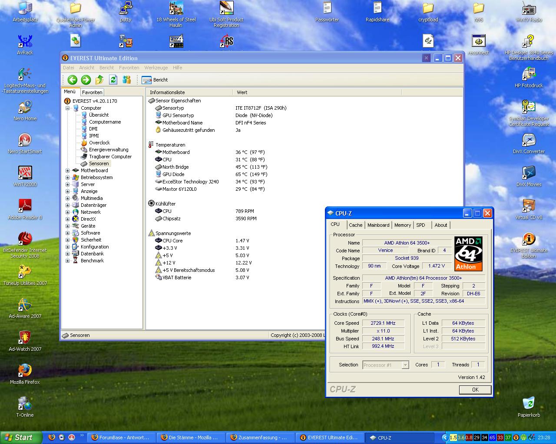
Task: Click the Mozilla Firefox desktop icon
Action: [25, 374]
